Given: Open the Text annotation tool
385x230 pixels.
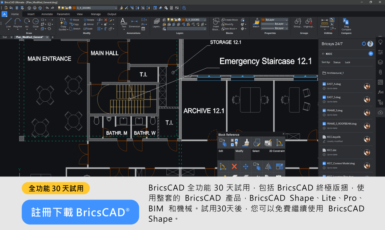Looking at the screenshot, I should 124,23.
